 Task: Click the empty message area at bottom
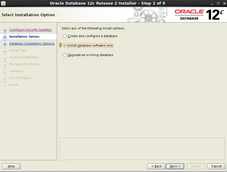click(142, 149)
